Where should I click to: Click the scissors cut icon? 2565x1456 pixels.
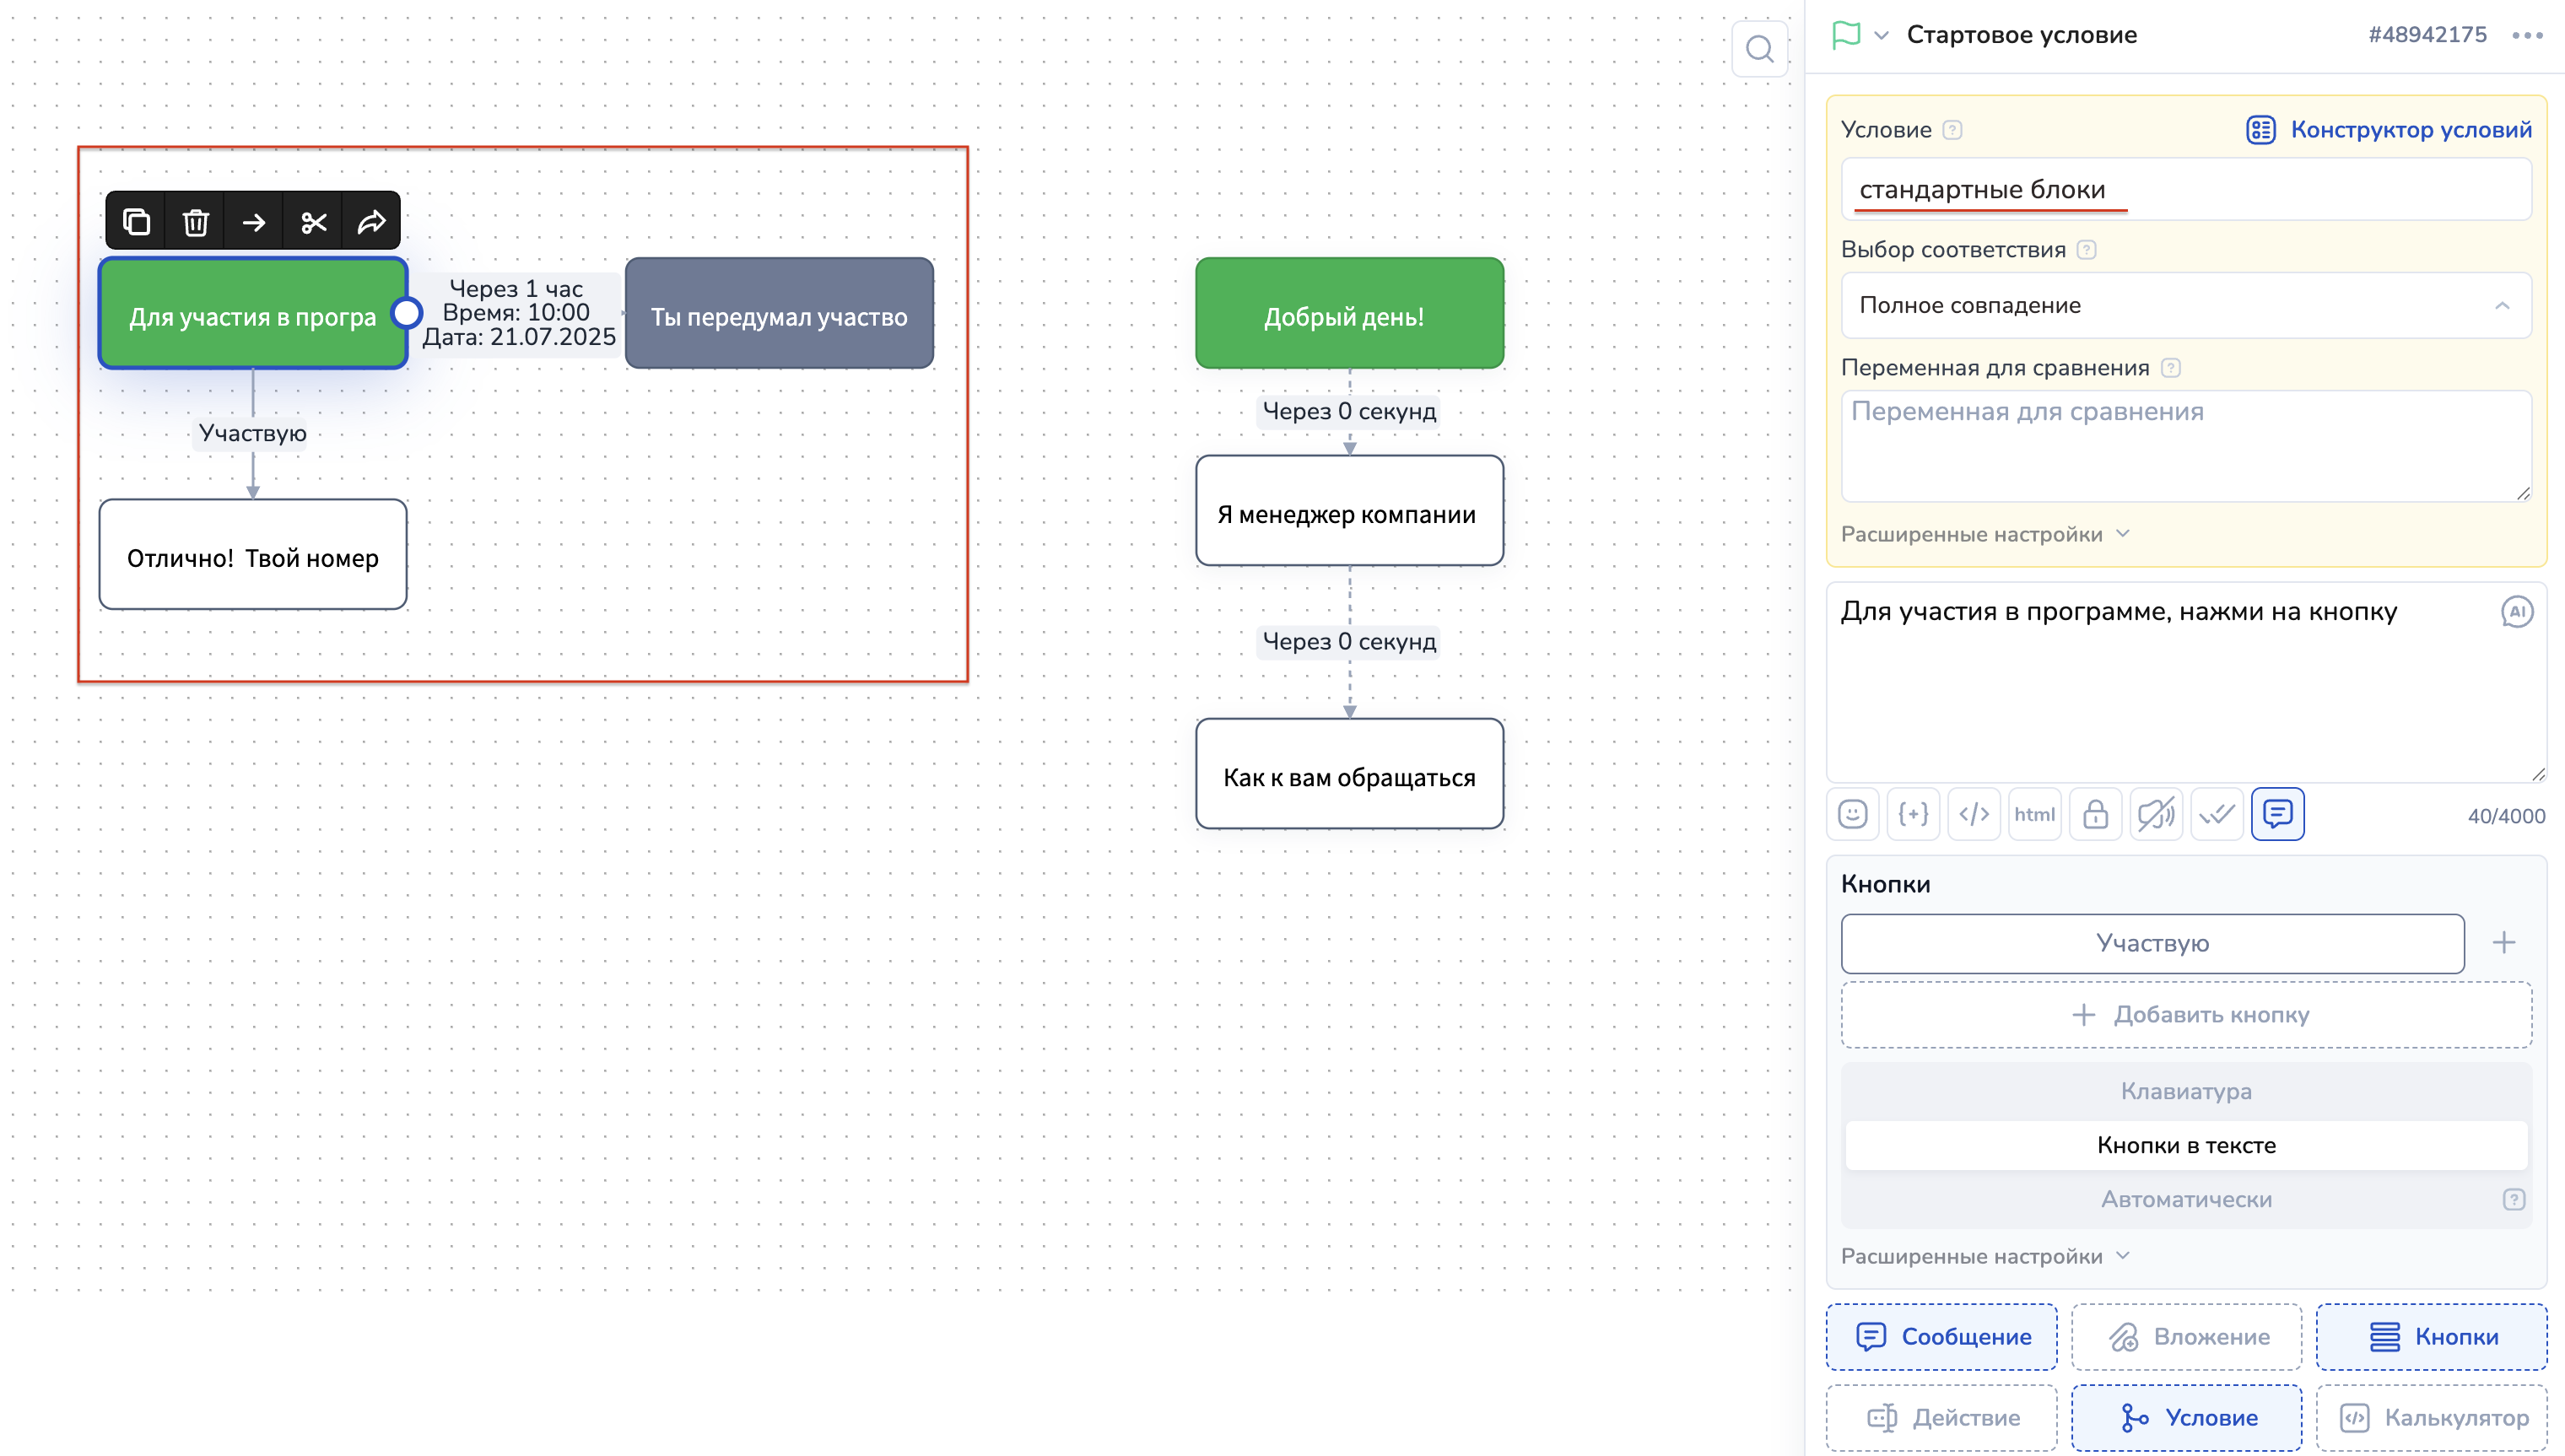click(x=313, y=221)
